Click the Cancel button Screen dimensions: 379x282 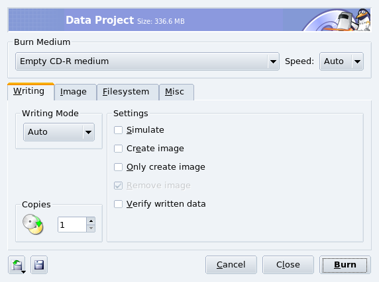[231, 265]
